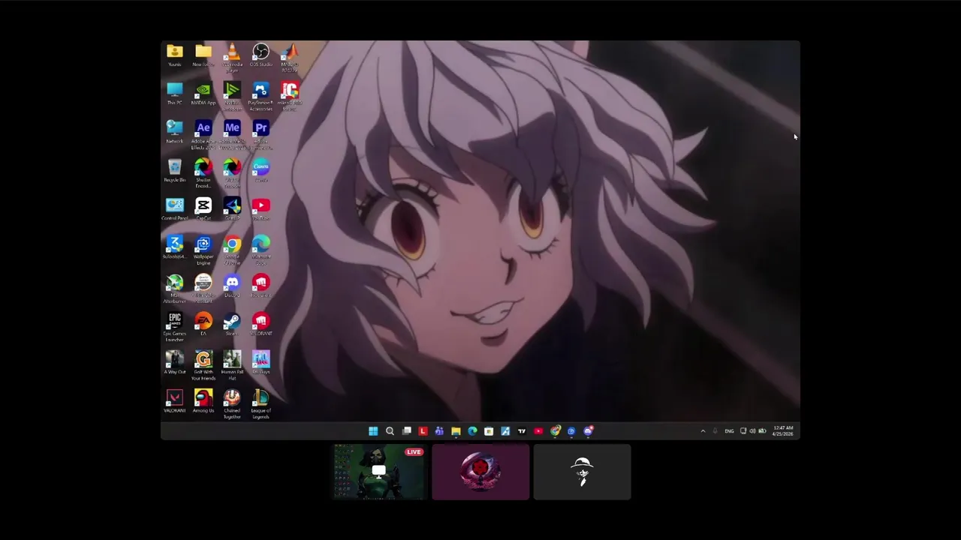This screenshot has width=961, height=540.
Task: Select the This PC desktop icon
Action: pos(174,94)
